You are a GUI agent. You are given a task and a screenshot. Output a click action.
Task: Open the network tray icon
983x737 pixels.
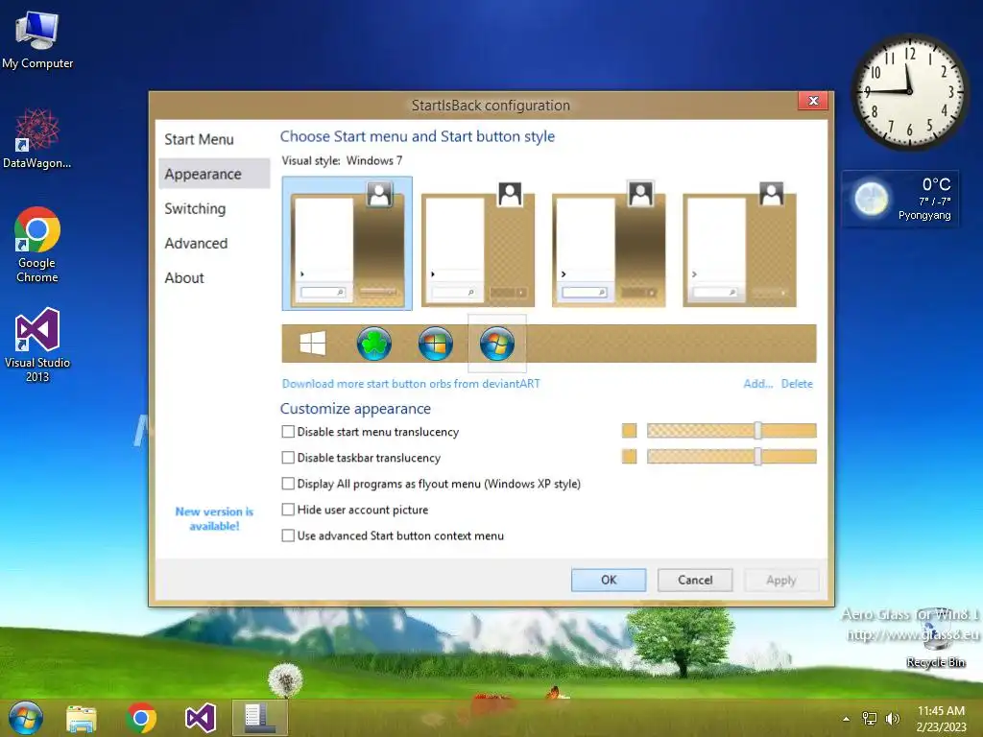click(870, 719)
